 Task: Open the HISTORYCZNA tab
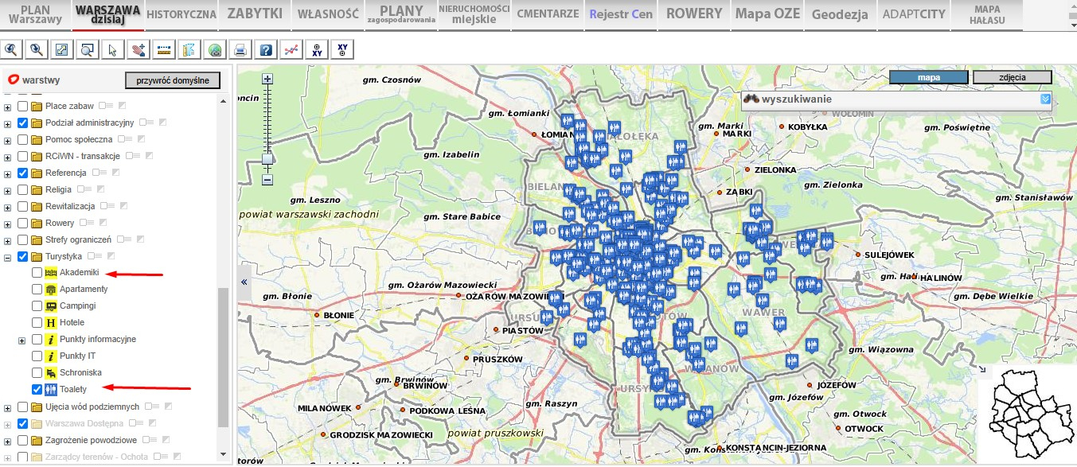pyautogui.click(x=181, y=14)
